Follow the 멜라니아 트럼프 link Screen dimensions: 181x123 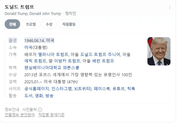tap(53, 54)
